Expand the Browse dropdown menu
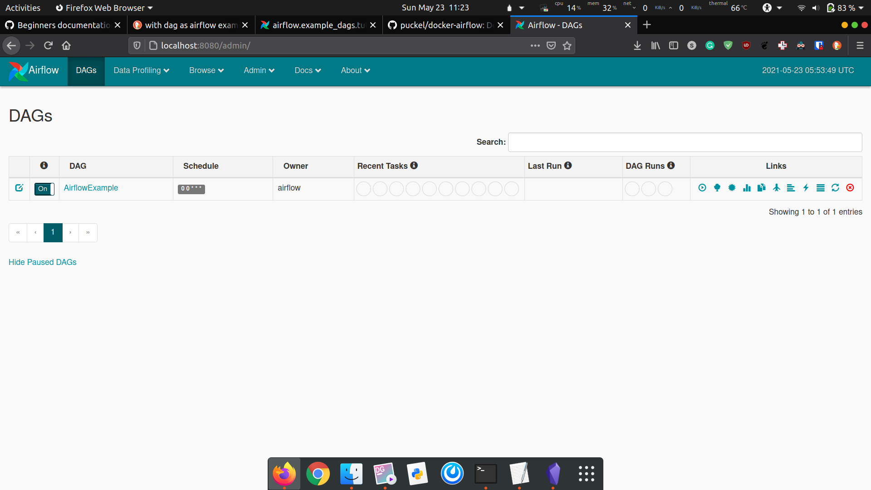 point(206,70)
